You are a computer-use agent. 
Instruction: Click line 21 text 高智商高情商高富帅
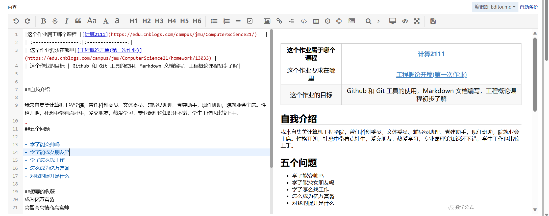pyautogui.click(x=47, y=207)
